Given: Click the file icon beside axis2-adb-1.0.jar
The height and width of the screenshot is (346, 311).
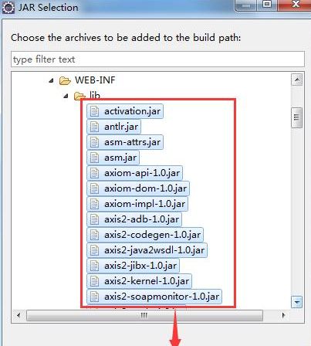Looking at the screenshot, I should point(94,219).
